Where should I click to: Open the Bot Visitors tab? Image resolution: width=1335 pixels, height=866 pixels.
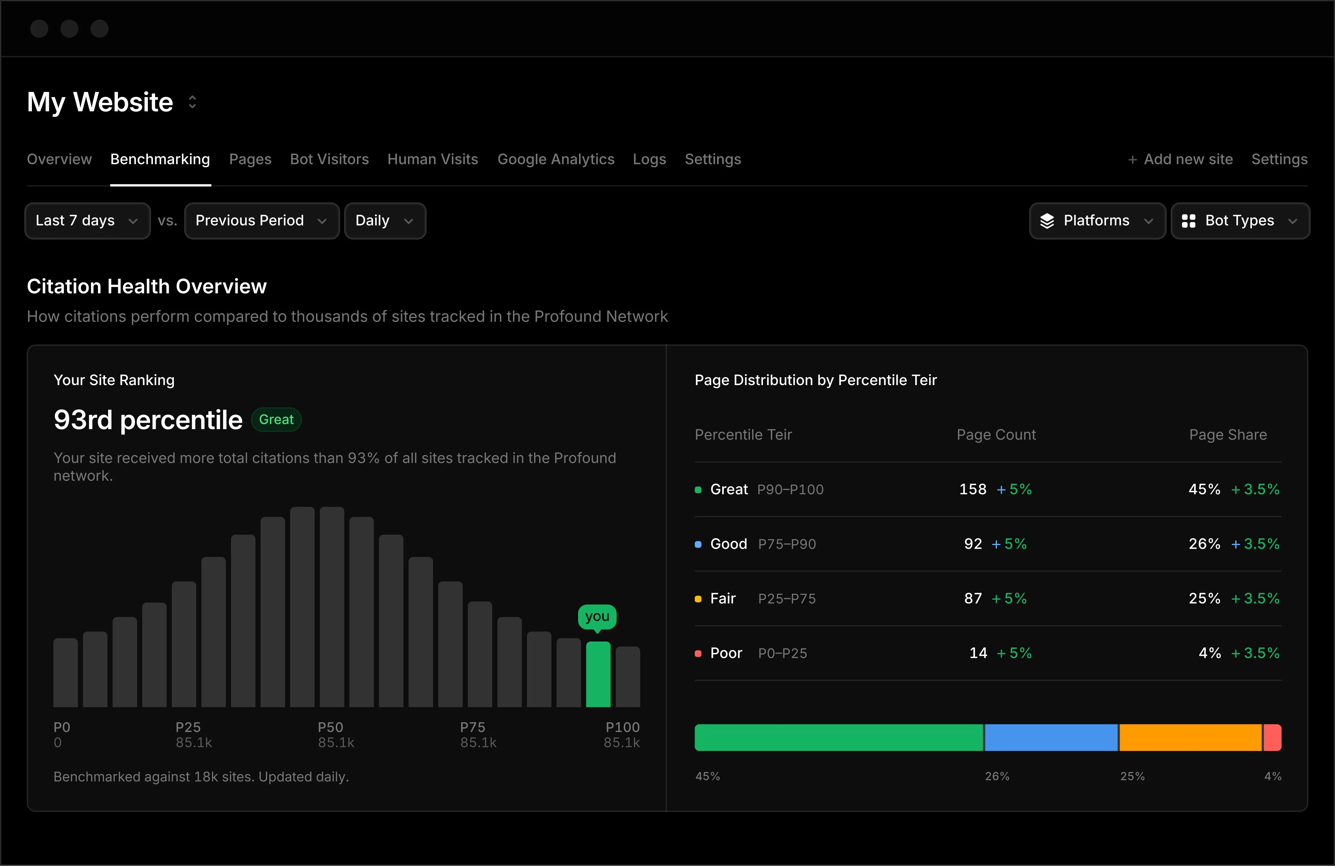pyautogui.click(x=329, y=159)
